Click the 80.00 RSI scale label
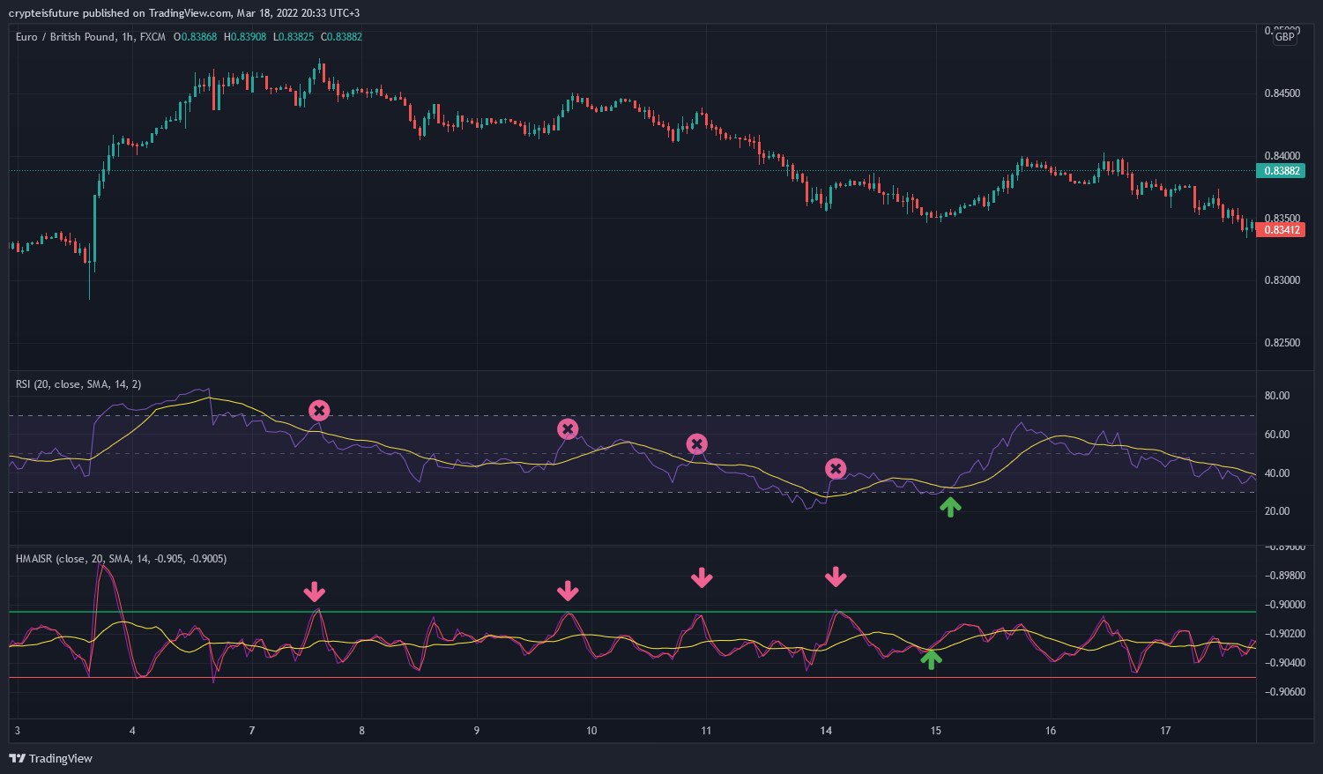This screenshot has width=1323, height=774. (1277, 396)
